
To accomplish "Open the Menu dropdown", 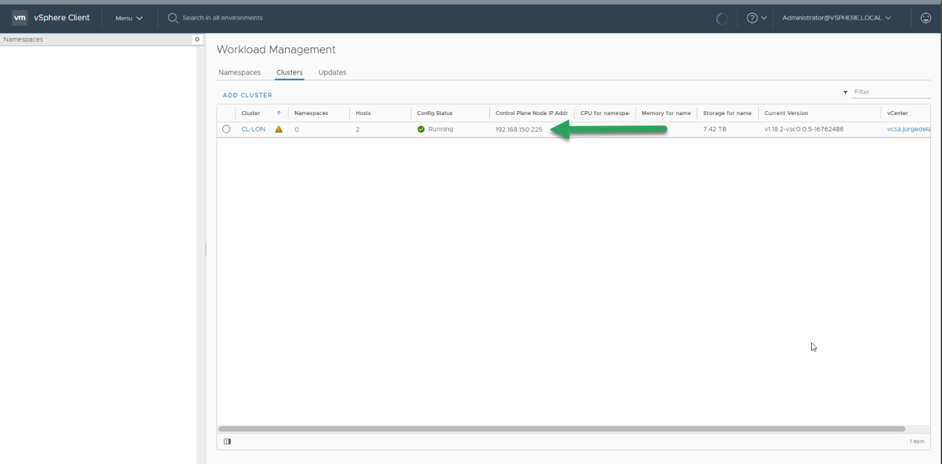I will pyautogui.click(x=129, y=18).
